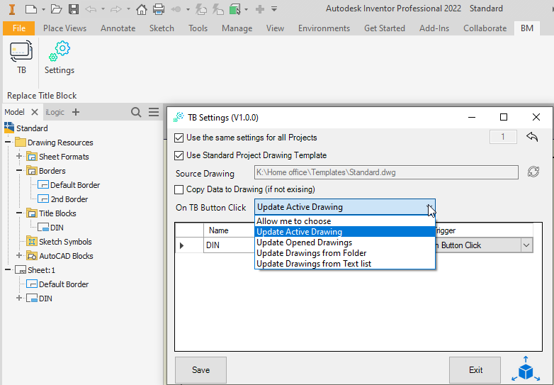Select Update Drawings from Text list
Image resolution: width=554 pixels, height=385 pixels.
click(x=345, y=264)
